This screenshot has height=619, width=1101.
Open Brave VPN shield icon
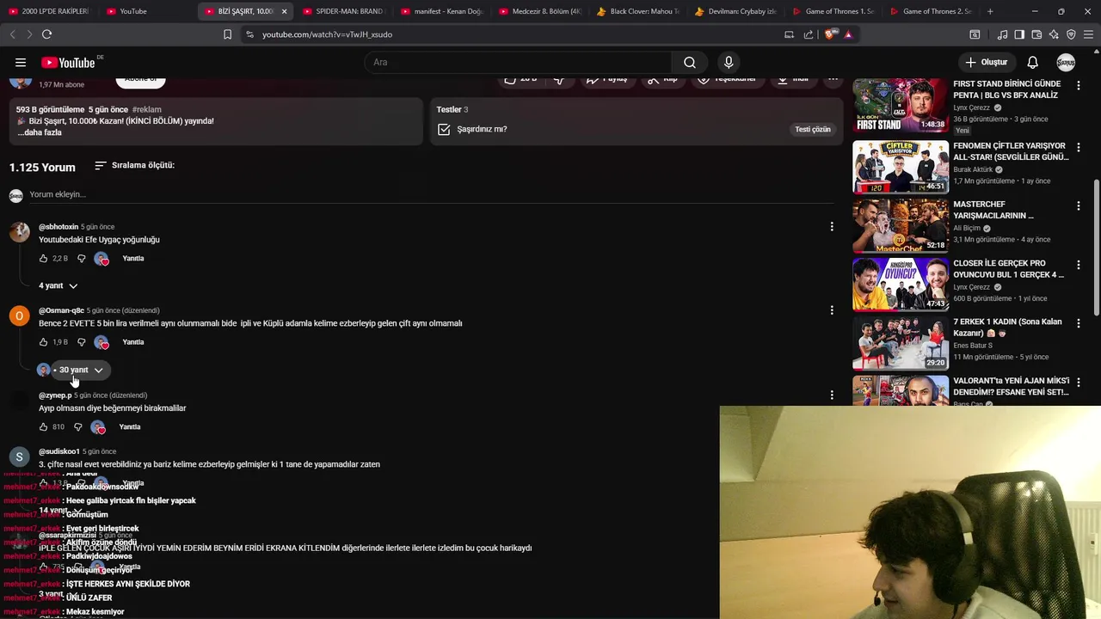click(x=1071, y=34)
